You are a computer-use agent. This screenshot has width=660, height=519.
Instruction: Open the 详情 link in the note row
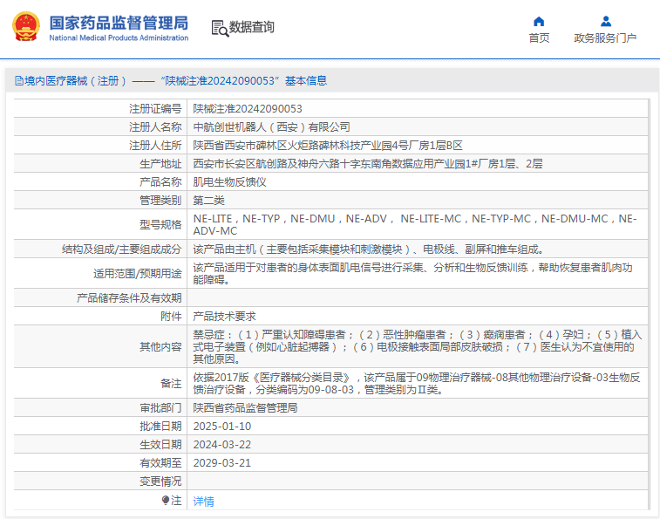[x=203, y=502]
